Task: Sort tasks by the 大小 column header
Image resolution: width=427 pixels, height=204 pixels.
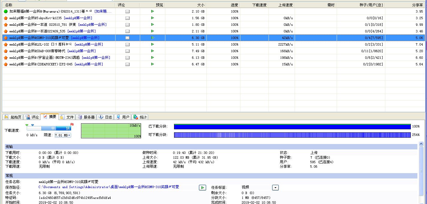Action: (x=201, y=5)
